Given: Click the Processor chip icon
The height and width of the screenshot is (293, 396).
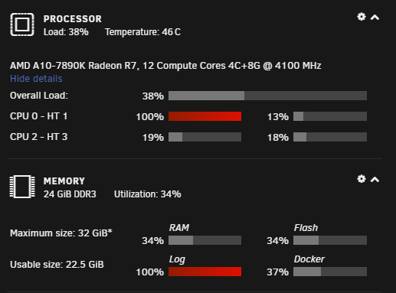Looking at the screenshot, I should pos(22,24).
